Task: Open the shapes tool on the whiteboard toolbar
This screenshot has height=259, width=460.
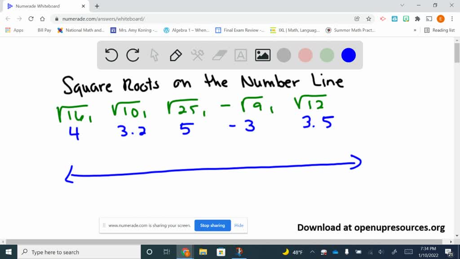Action: 197,55
